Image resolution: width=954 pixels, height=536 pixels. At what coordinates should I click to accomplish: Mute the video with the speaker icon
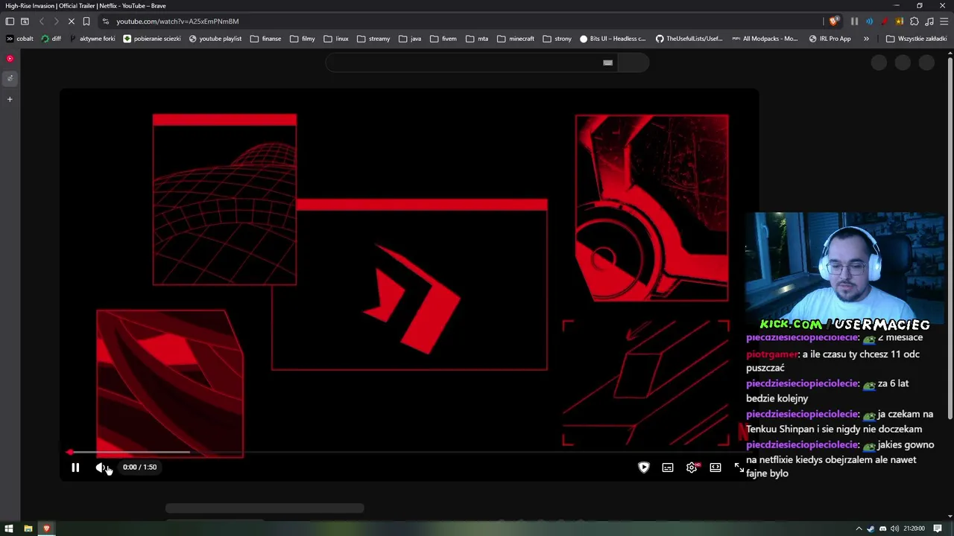pos(101,468)
